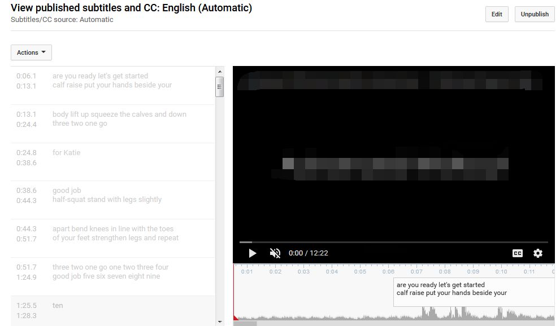The height and width of the screenshot is (326, 560).
Task: Open the Actions dropdown
Action: click(x=31, y=52)
